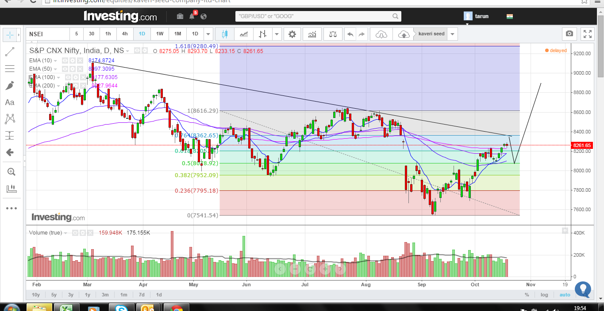Select the 1M interval
Screen dimensions: 604x311
[x=177, y=34]
